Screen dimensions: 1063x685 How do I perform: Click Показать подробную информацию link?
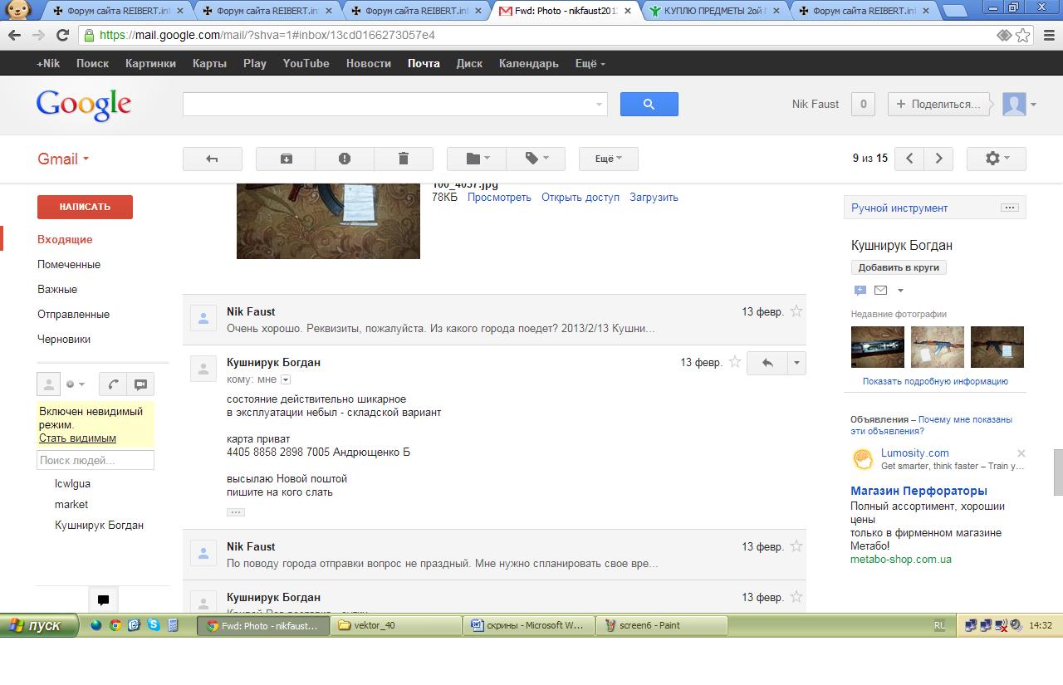(935, 381)
